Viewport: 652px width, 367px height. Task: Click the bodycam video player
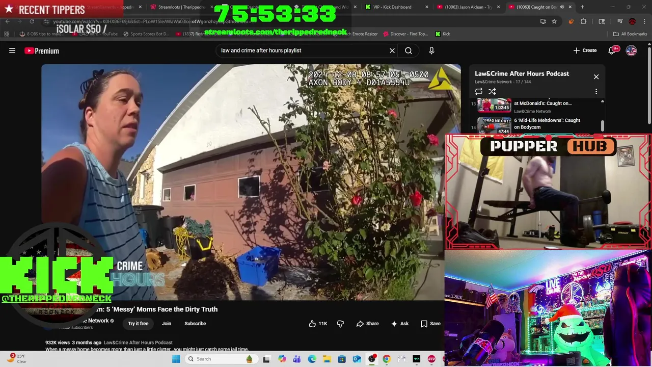coord(251,182)
